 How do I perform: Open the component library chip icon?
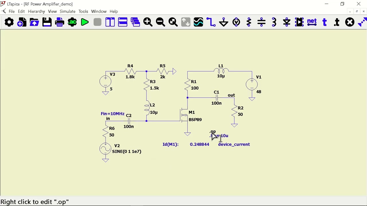click(x=299, y=22)
